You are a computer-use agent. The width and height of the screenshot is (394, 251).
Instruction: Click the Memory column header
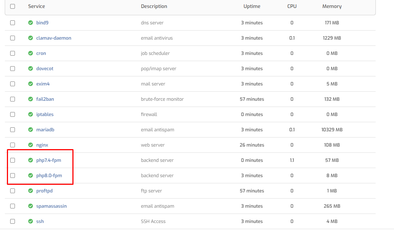(331, 6)
